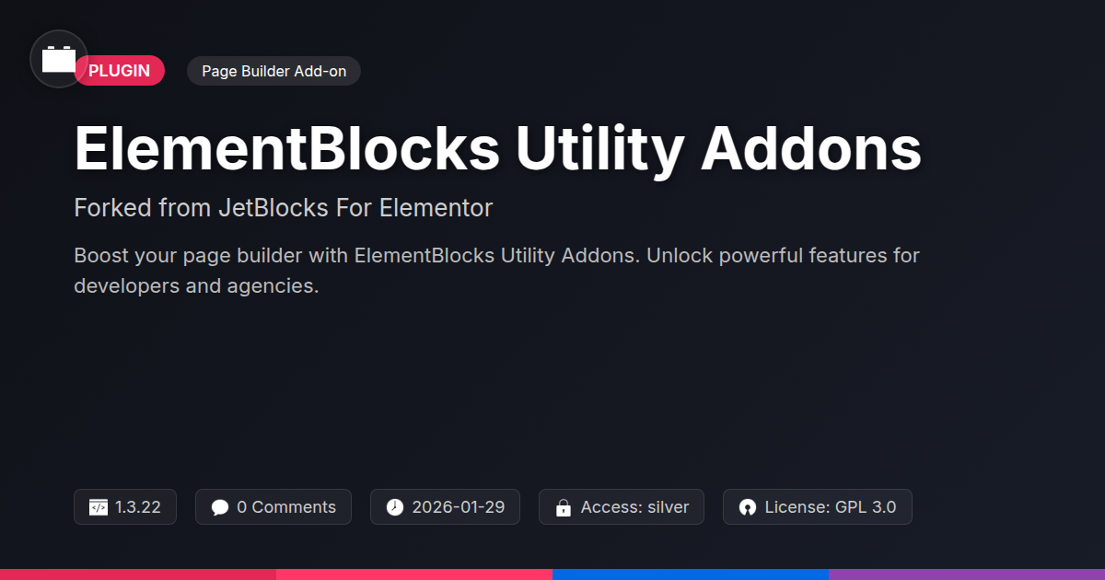1105x580 pixels.
Task: Click the code version icon
Action: [99, 507]
